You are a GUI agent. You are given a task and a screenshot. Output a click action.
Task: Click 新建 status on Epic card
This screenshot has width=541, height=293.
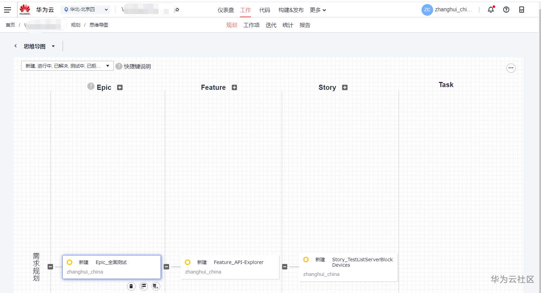[x=84, y=262]
